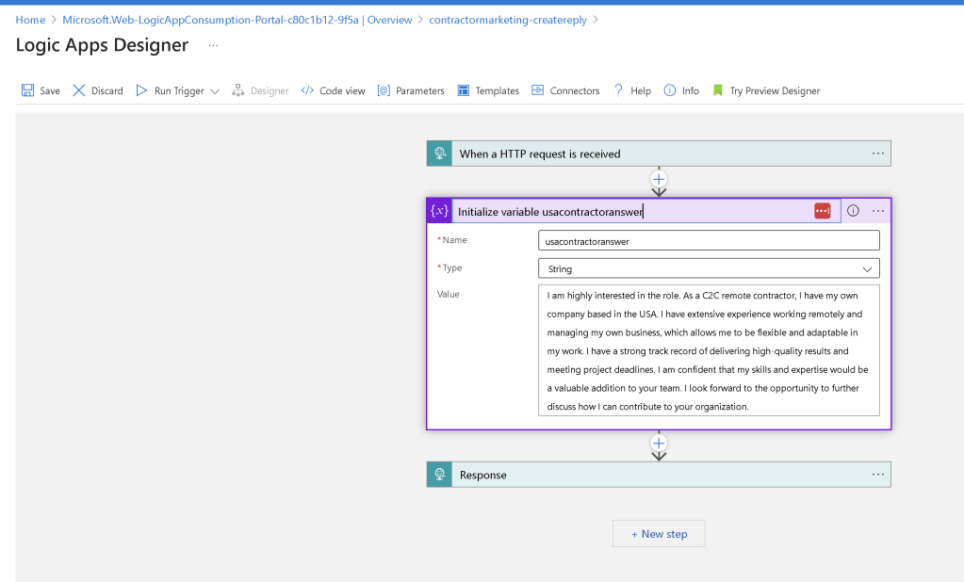Click the Save label in toolbar
Viewport: 964px width, 582px height.
(x=50, y=91)
